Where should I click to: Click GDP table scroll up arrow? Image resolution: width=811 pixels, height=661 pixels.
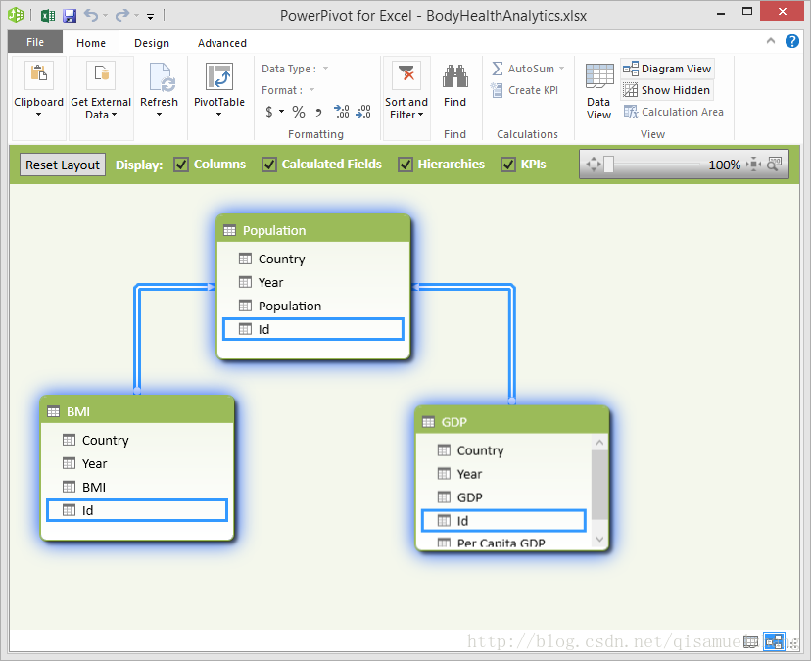click(599, 443)
